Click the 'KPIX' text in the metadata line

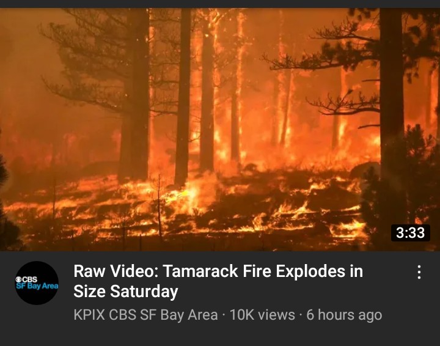(89, 315)
